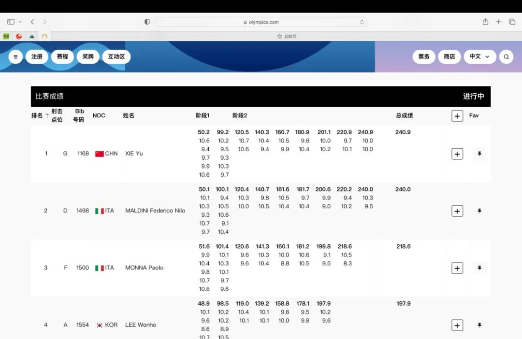Open the privacy shield report icon
The height and width of the screenshot is (339, 522).
(x=147, y=22)
